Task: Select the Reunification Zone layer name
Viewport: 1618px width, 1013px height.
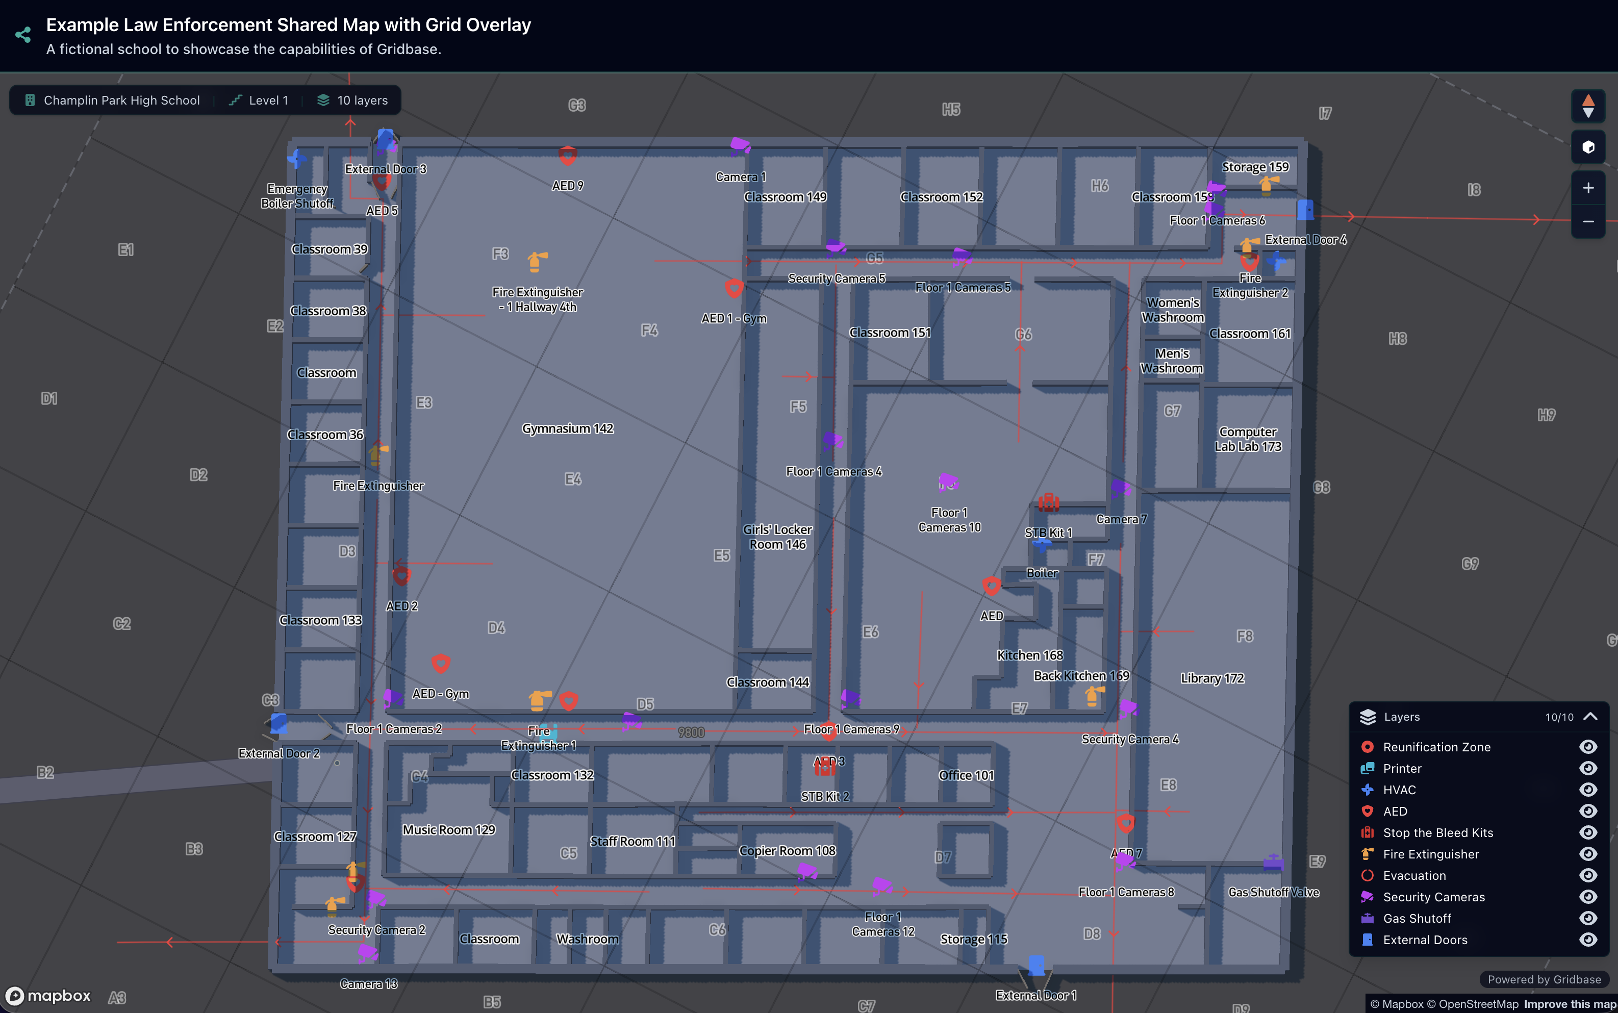Action: (1436, 746)
